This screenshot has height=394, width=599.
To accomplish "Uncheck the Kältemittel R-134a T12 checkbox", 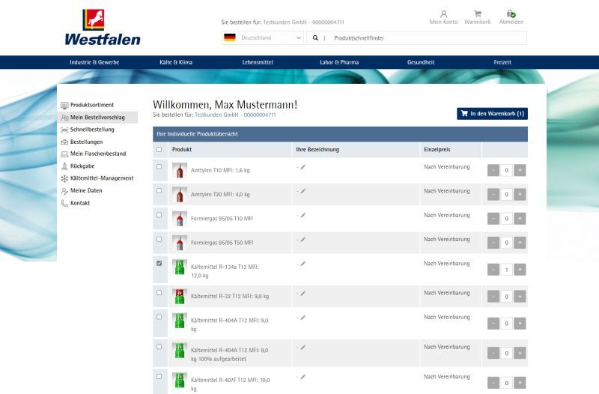I will (159, 264).
